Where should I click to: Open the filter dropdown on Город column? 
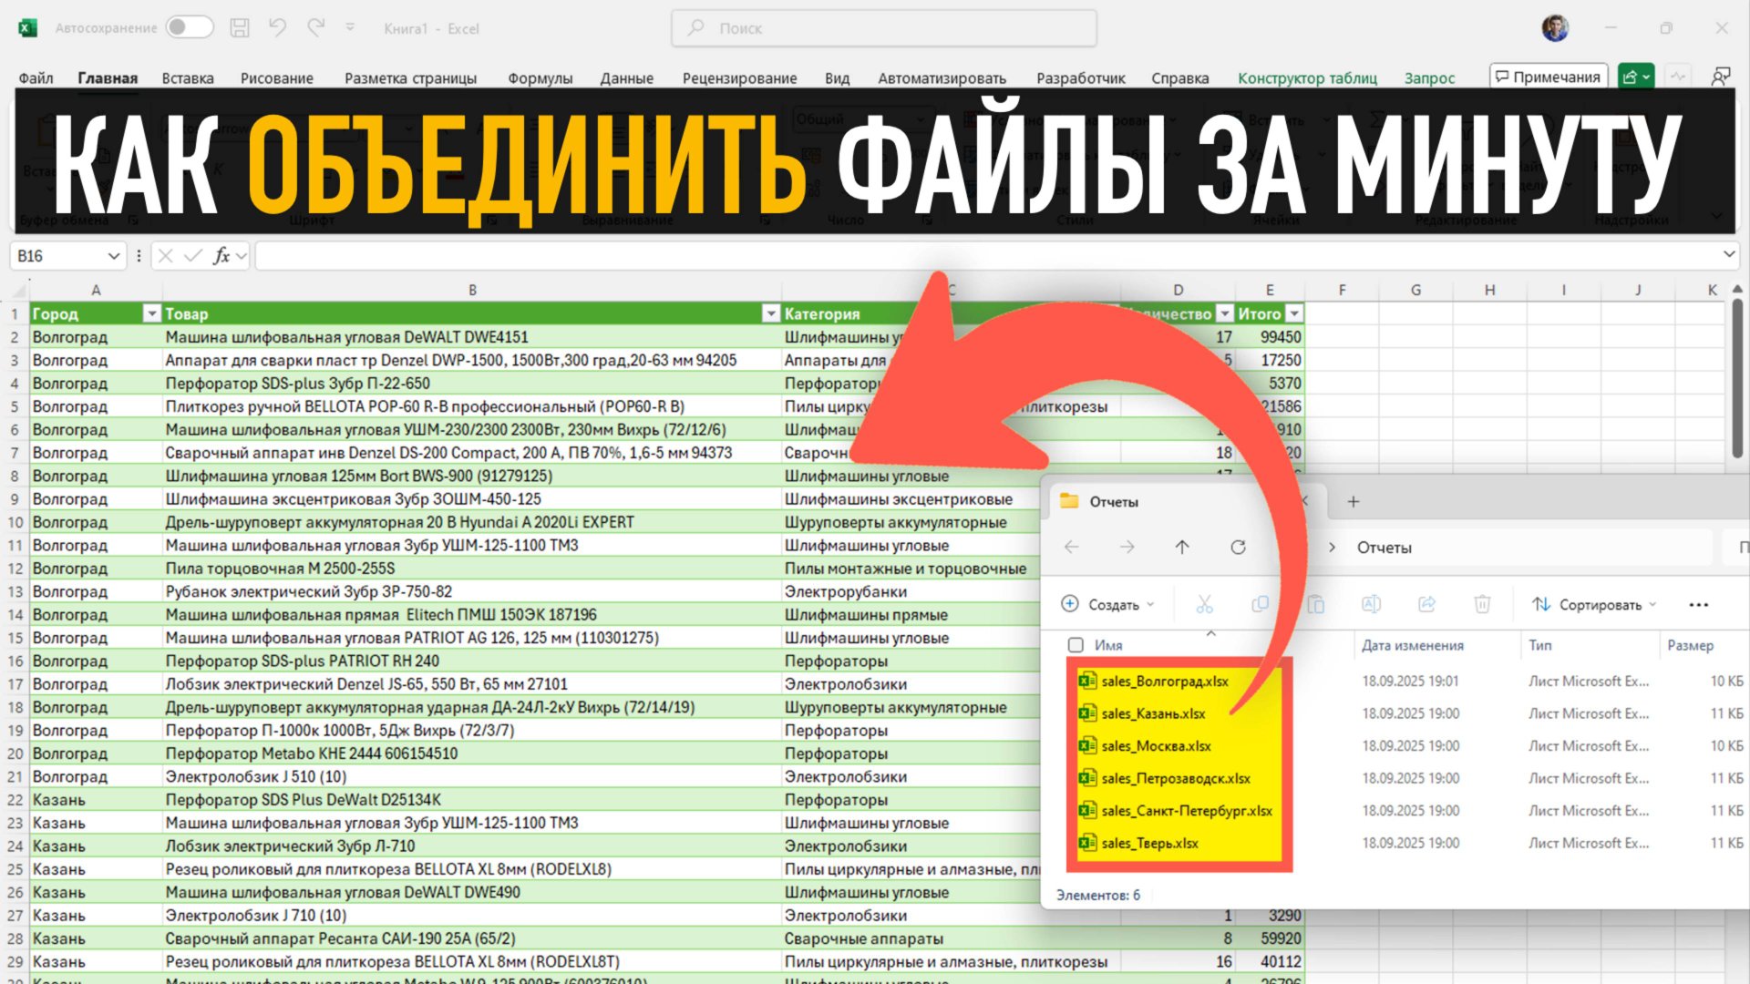(x=151, y=313)
